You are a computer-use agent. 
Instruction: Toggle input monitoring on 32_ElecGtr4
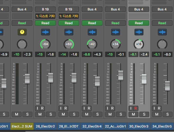click(84, 108)
